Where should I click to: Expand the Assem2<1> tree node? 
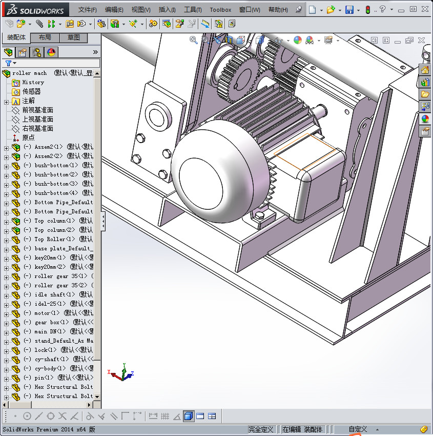point(6,148)
